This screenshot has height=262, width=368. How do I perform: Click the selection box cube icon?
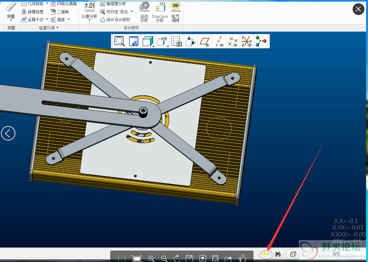coord(293,254)
